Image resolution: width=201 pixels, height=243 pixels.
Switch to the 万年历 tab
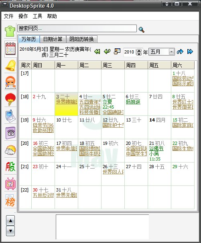pyautogui.click(x=29, y=39)
